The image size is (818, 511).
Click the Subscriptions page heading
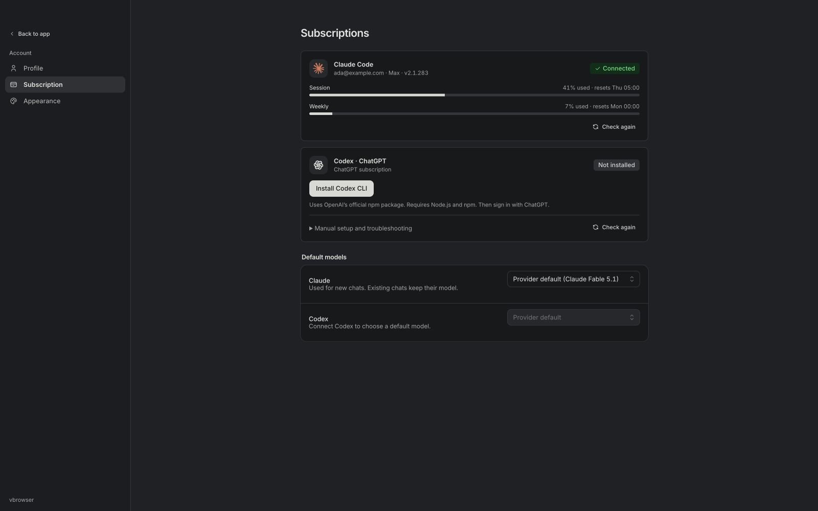tap(335, 33)
